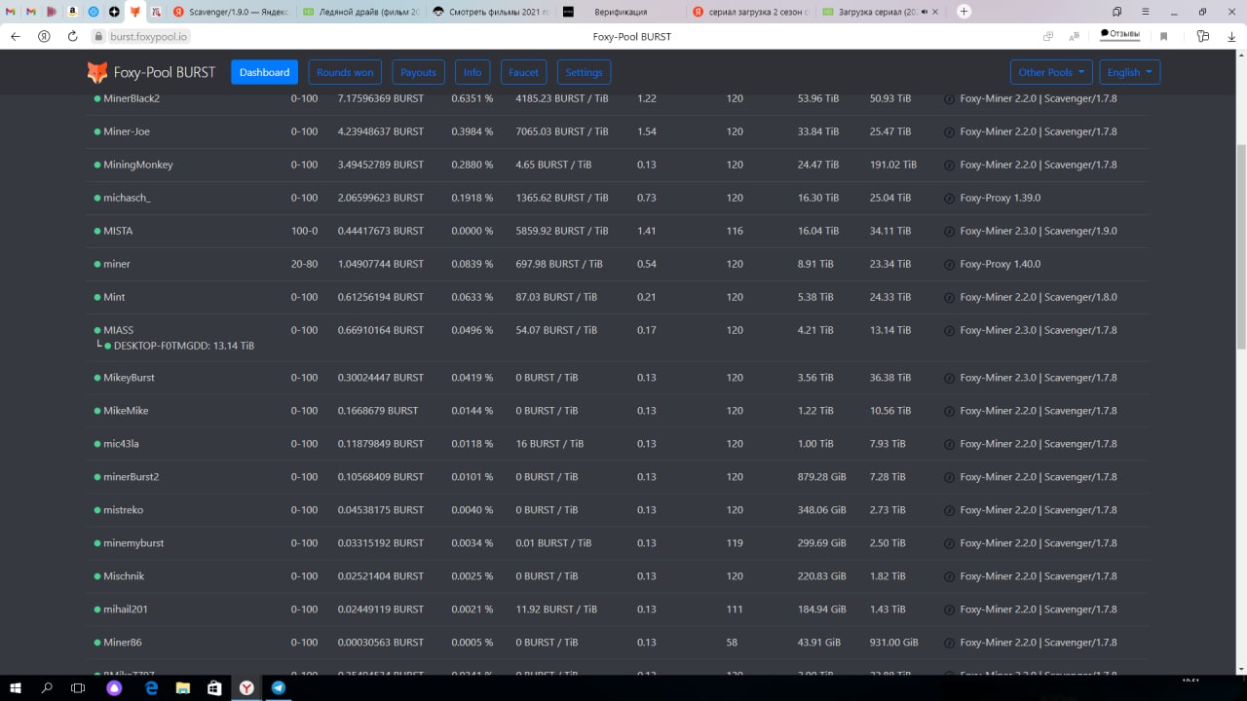The width and height of the screenshot is (1247, 701).
Task: Click miner name MiningMonkey
Action: pos(138,165)
